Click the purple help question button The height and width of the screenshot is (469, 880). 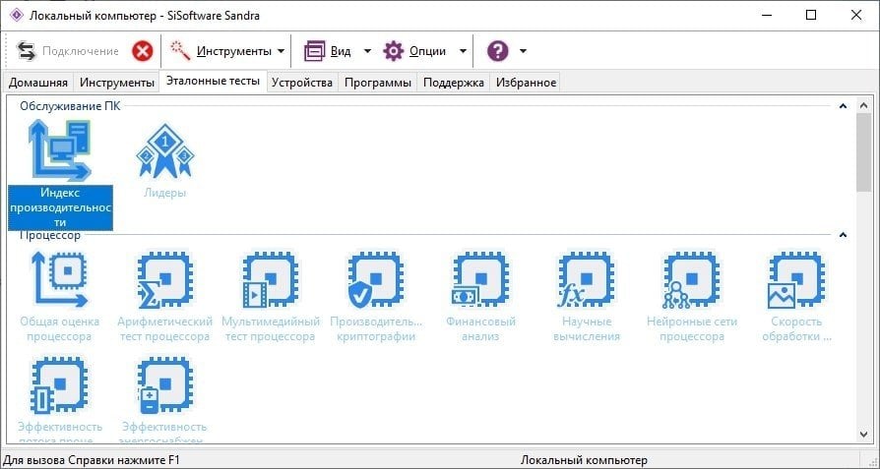(x=497, y=51)
